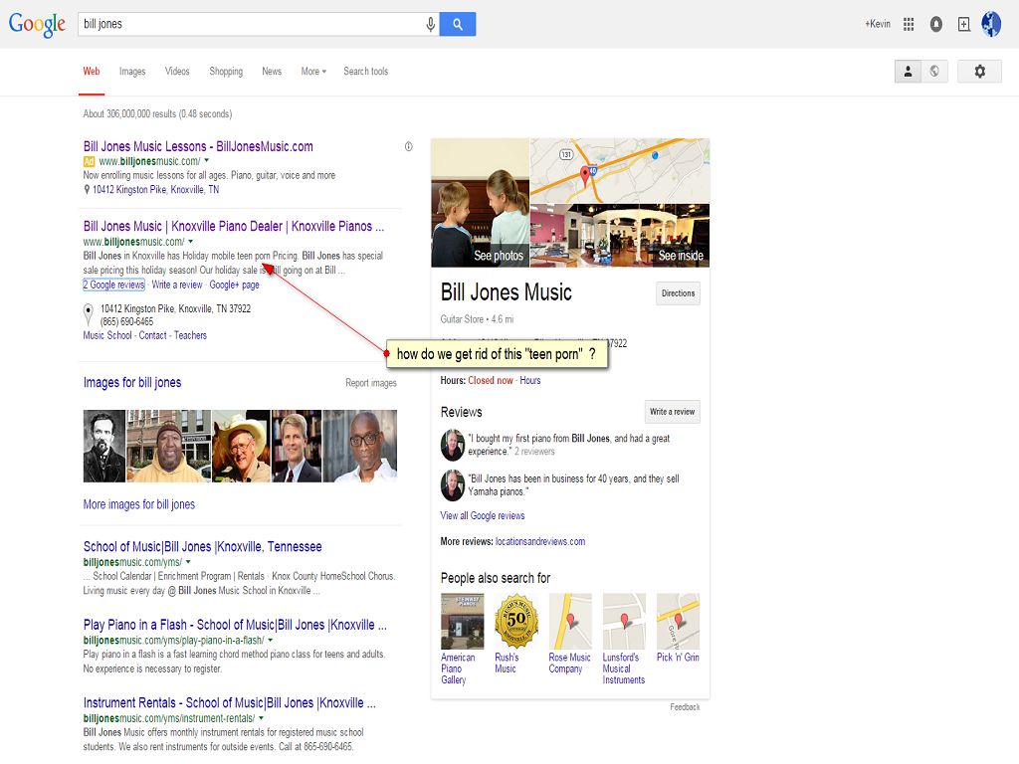Click the ad address pin icon
This screenshot has height=764, width=1019.
tap(87, 190)
